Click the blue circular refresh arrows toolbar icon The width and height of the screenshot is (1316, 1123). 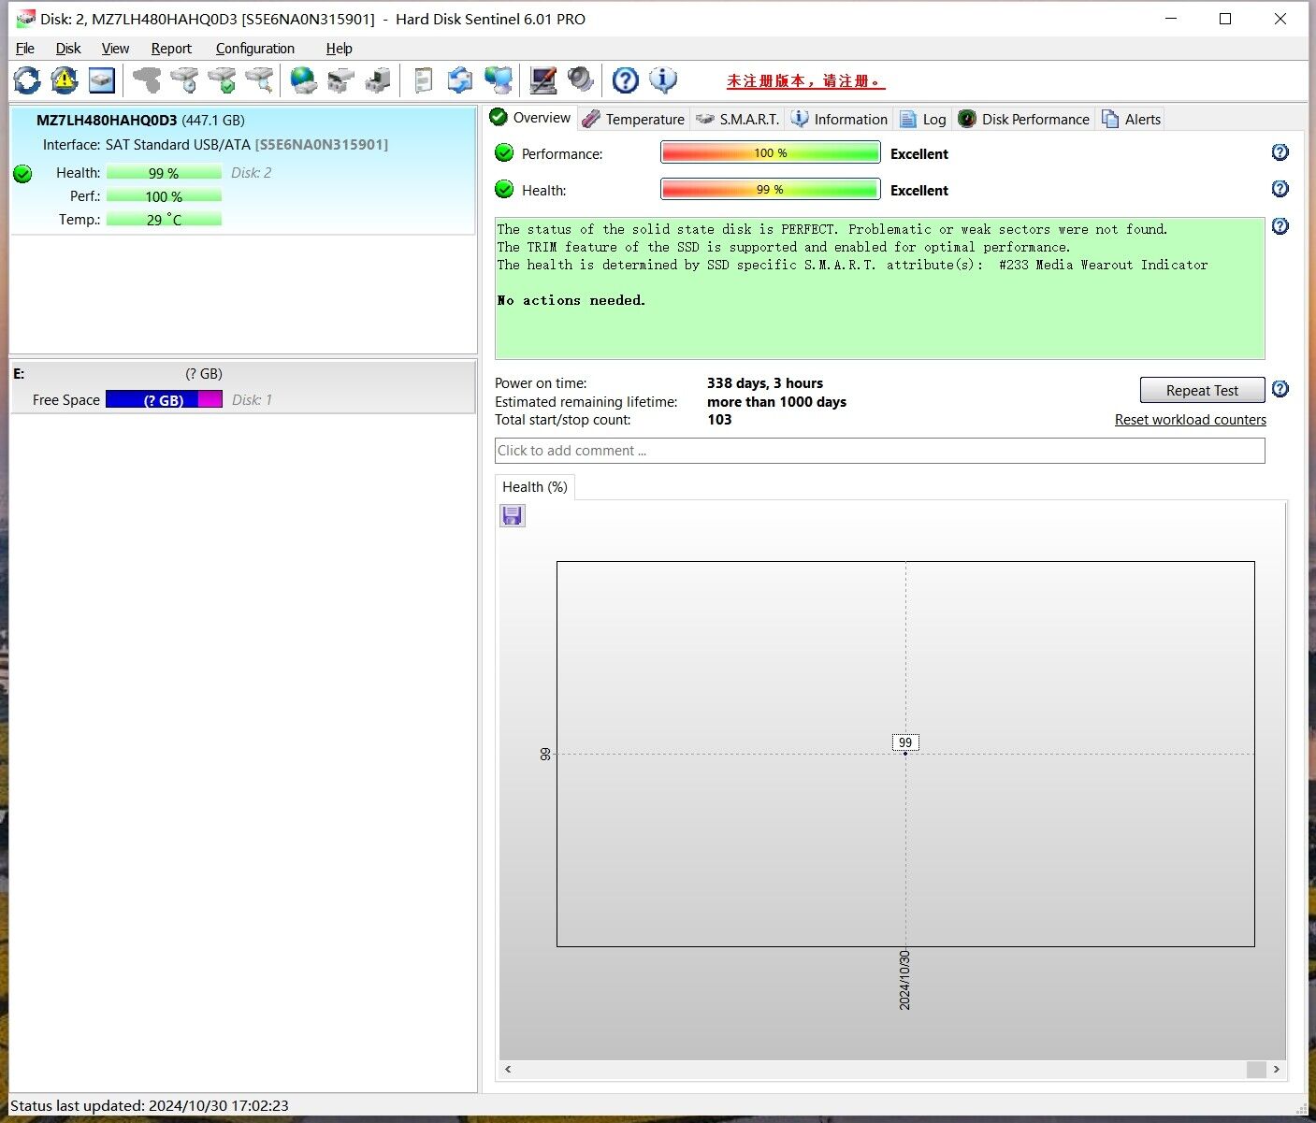click(x=27, y=80)
